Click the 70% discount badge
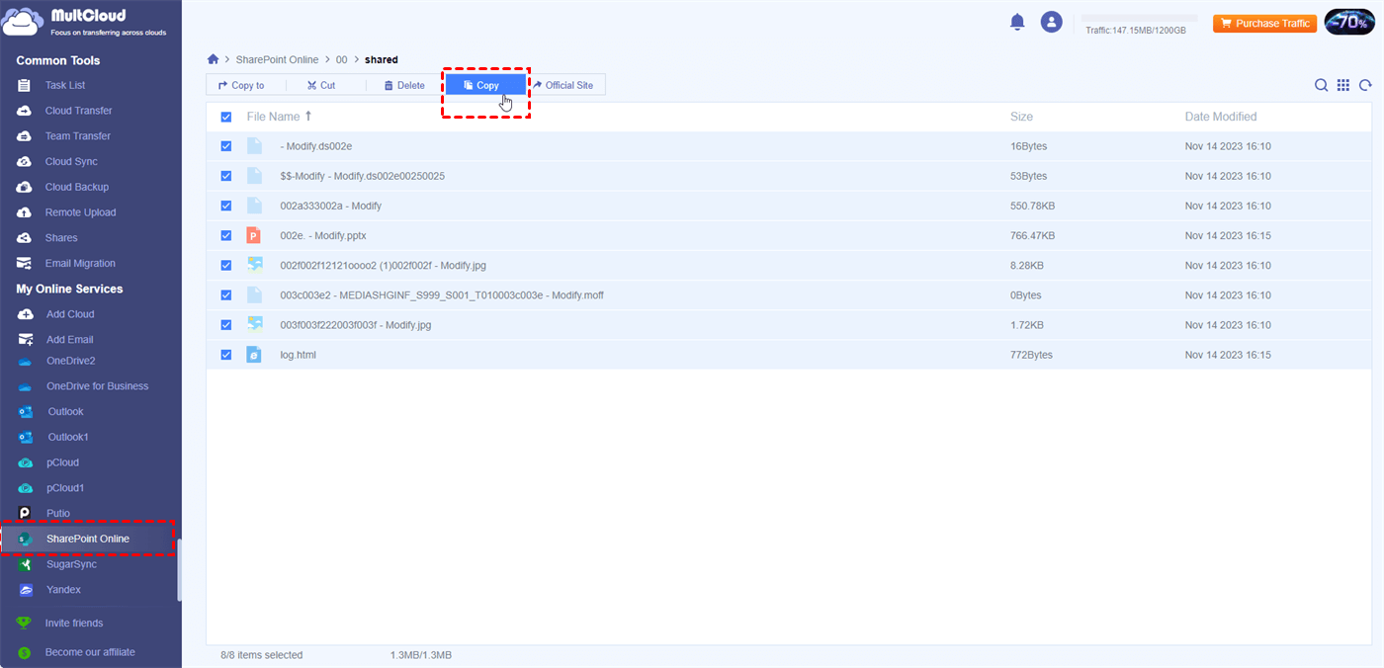 (x=1349, y=23)
